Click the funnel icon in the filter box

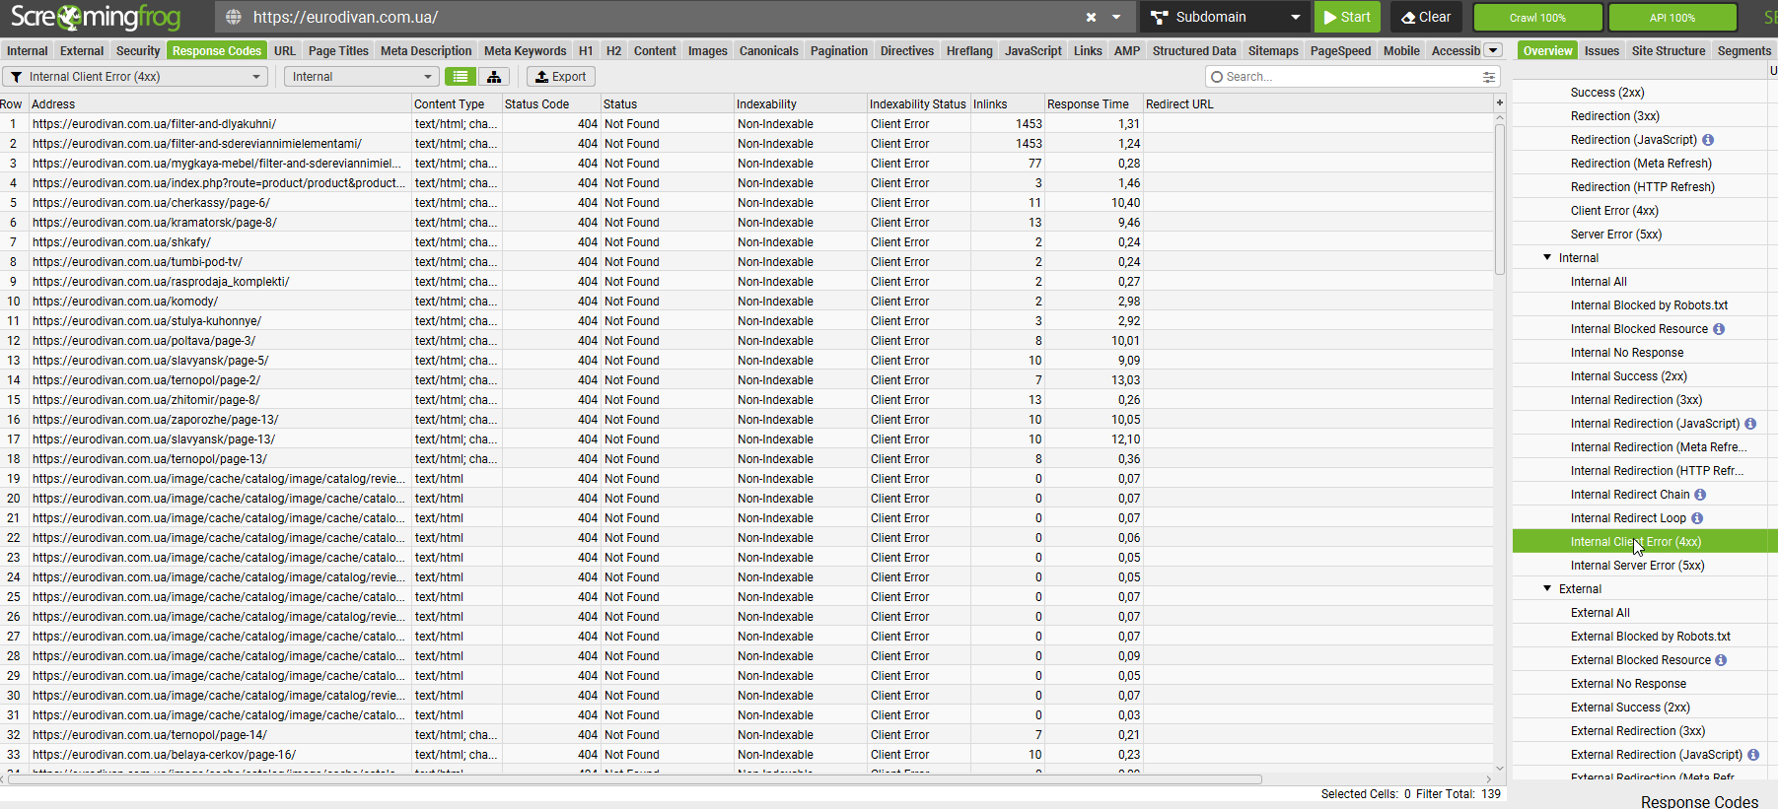tap(16, 77)
